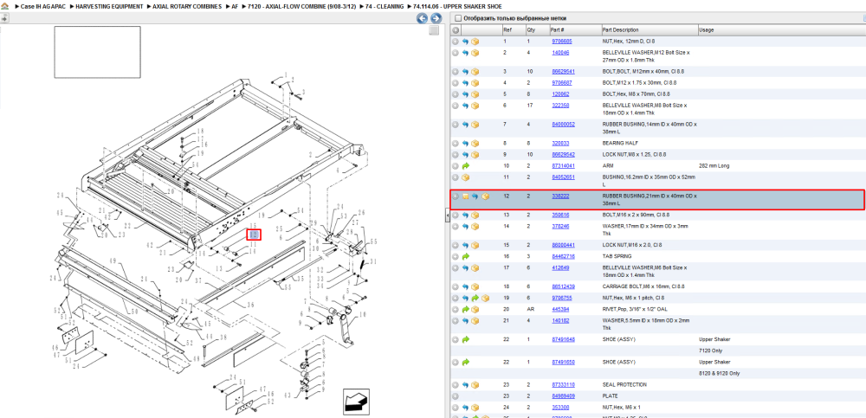
Task: Open part number link 87314041
Action: pyautogui.click(x=564, y=165)
